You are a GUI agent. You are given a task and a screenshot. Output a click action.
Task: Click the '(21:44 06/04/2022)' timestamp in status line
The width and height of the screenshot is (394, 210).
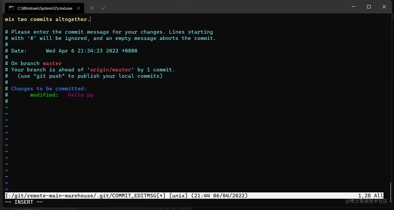coord(219,196)
